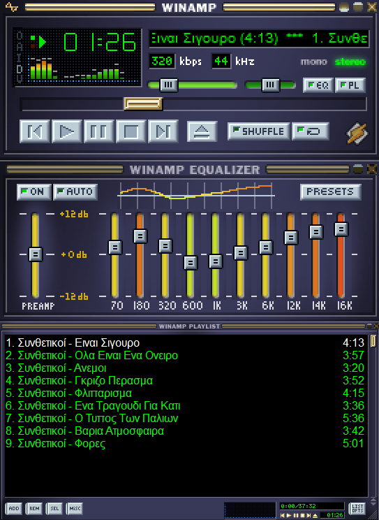Image resolution: width=379 pixels, height=520 pixels.
Task: Open the playlist ADD menu
Action: pos(13,508)
